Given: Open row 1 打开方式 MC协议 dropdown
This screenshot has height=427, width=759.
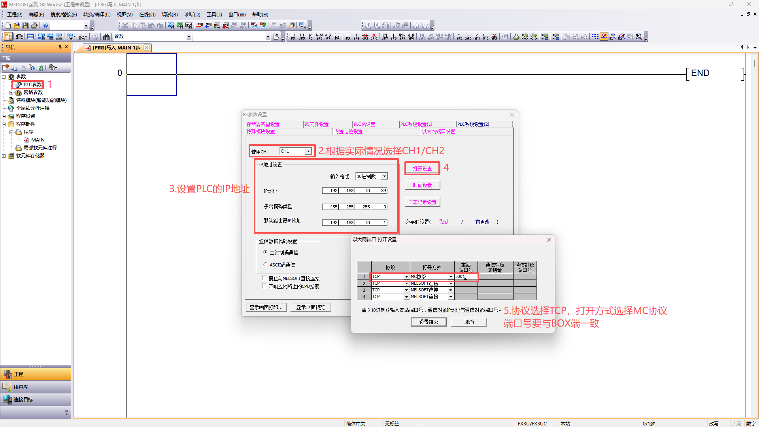Looking at the screenshot, I should coord(450,277).
